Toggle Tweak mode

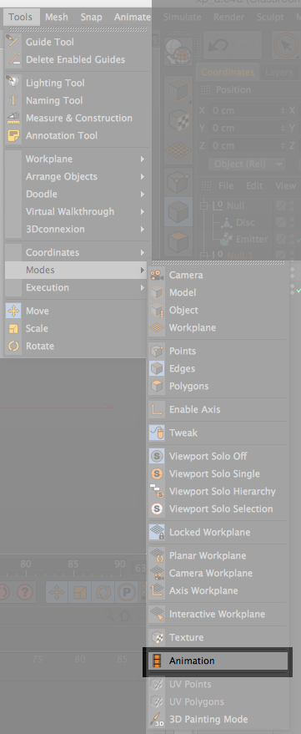[218, 433]
